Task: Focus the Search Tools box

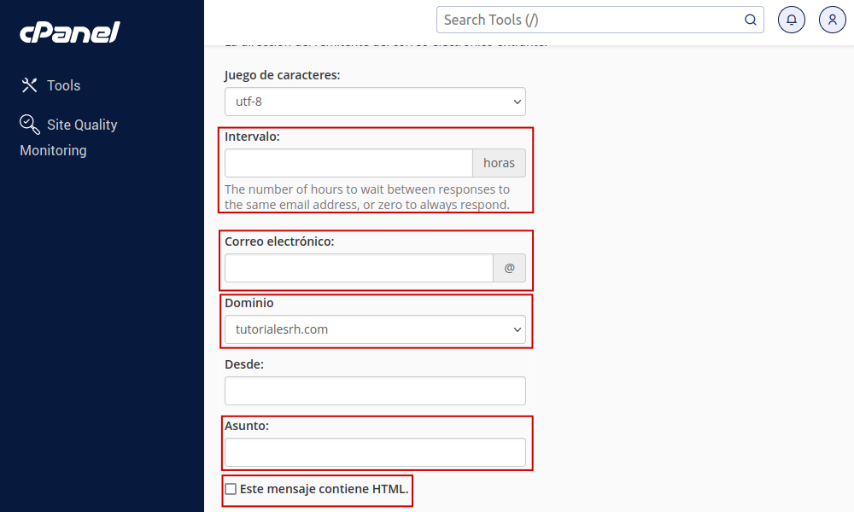Action: coord(589,20)
